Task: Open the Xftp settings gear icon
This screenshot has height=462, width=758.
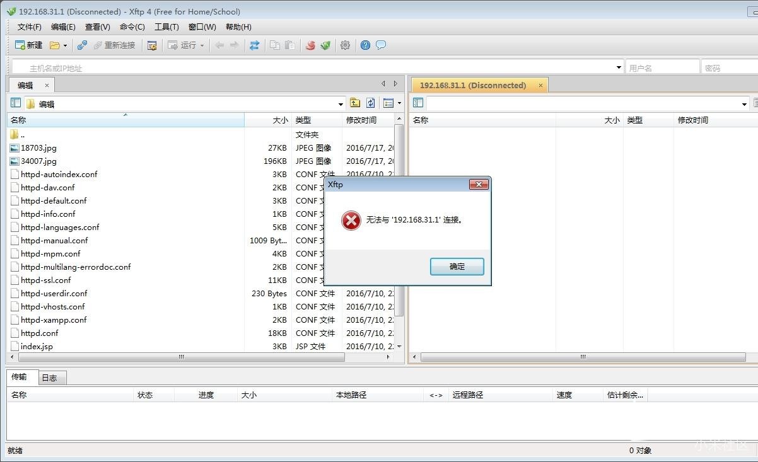Action: tap(345, 45)
